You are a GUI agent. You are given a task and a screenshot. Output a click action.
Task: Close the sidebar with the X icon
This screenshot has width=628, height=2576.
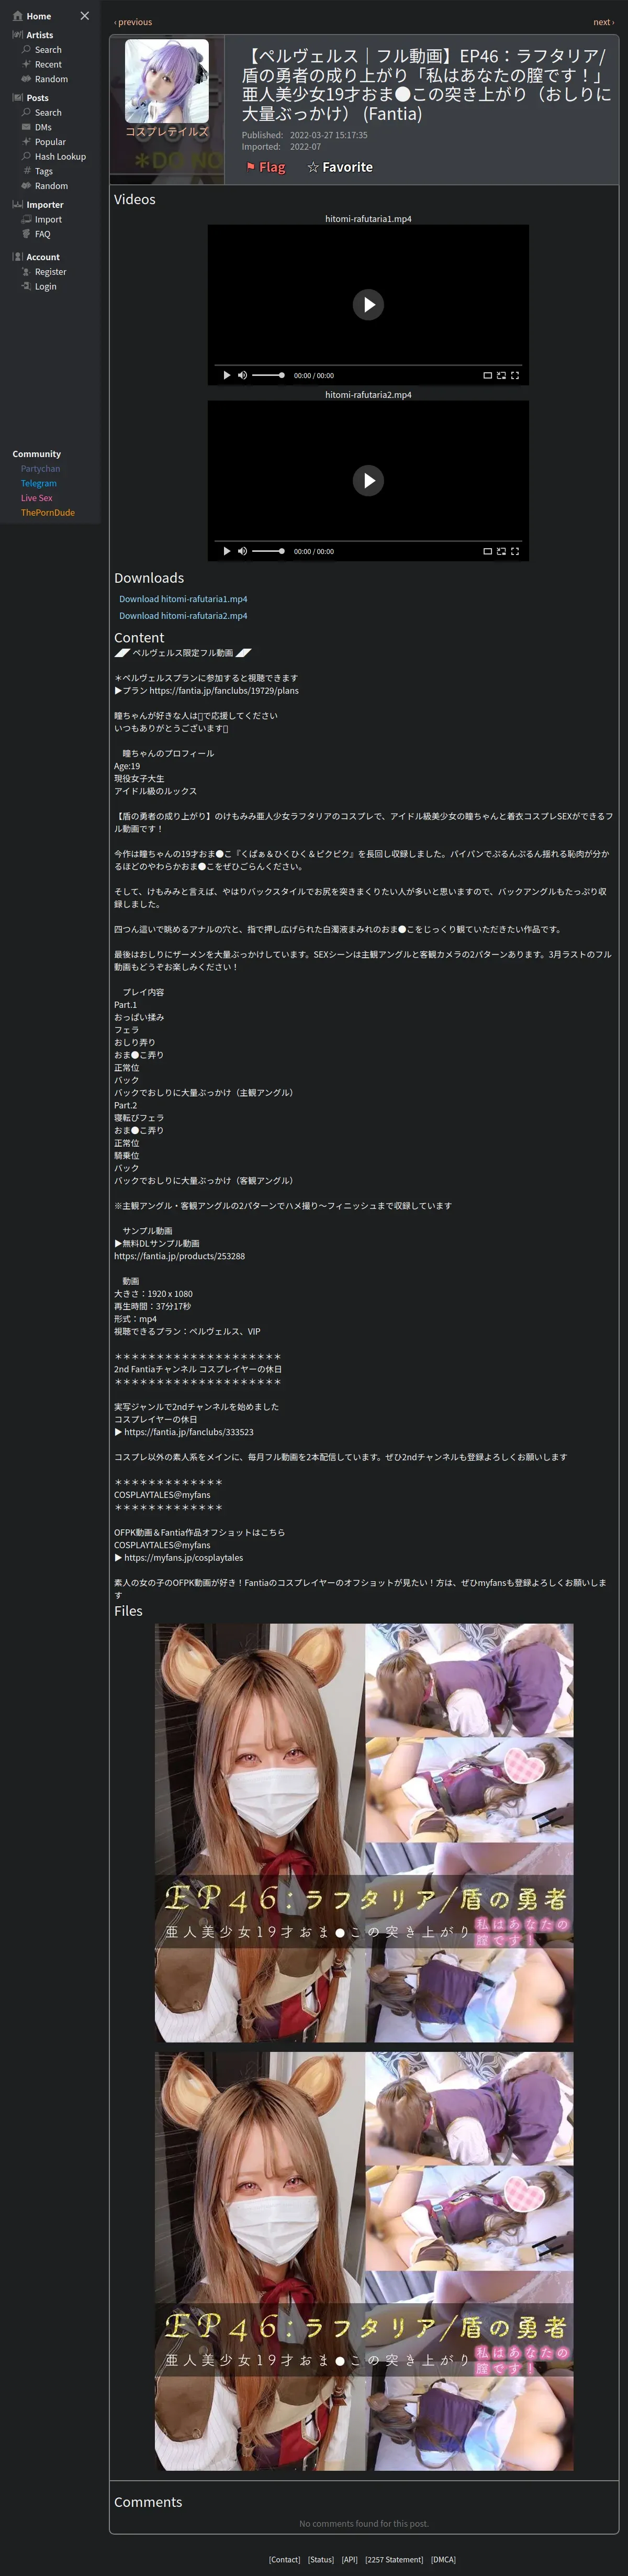(x=84, y=16)
